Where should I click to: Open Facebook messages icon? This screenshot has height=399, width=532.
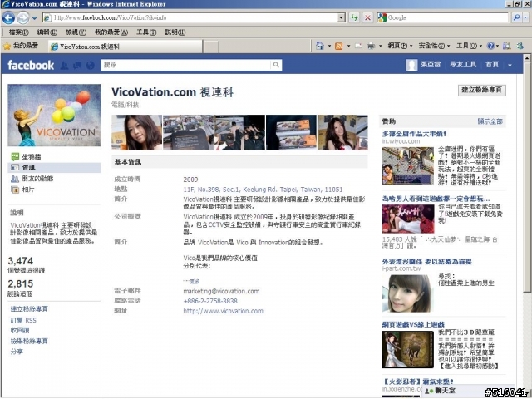(x=77, y=65)
